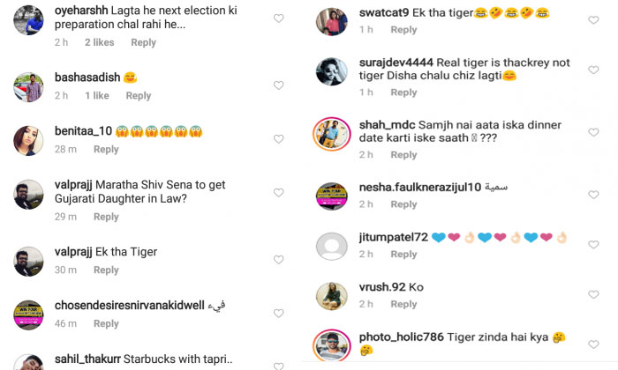Screen dimensions: 618x370
Task: Like oyeharshh's election comment with heart
Action: tap(279, 18)
